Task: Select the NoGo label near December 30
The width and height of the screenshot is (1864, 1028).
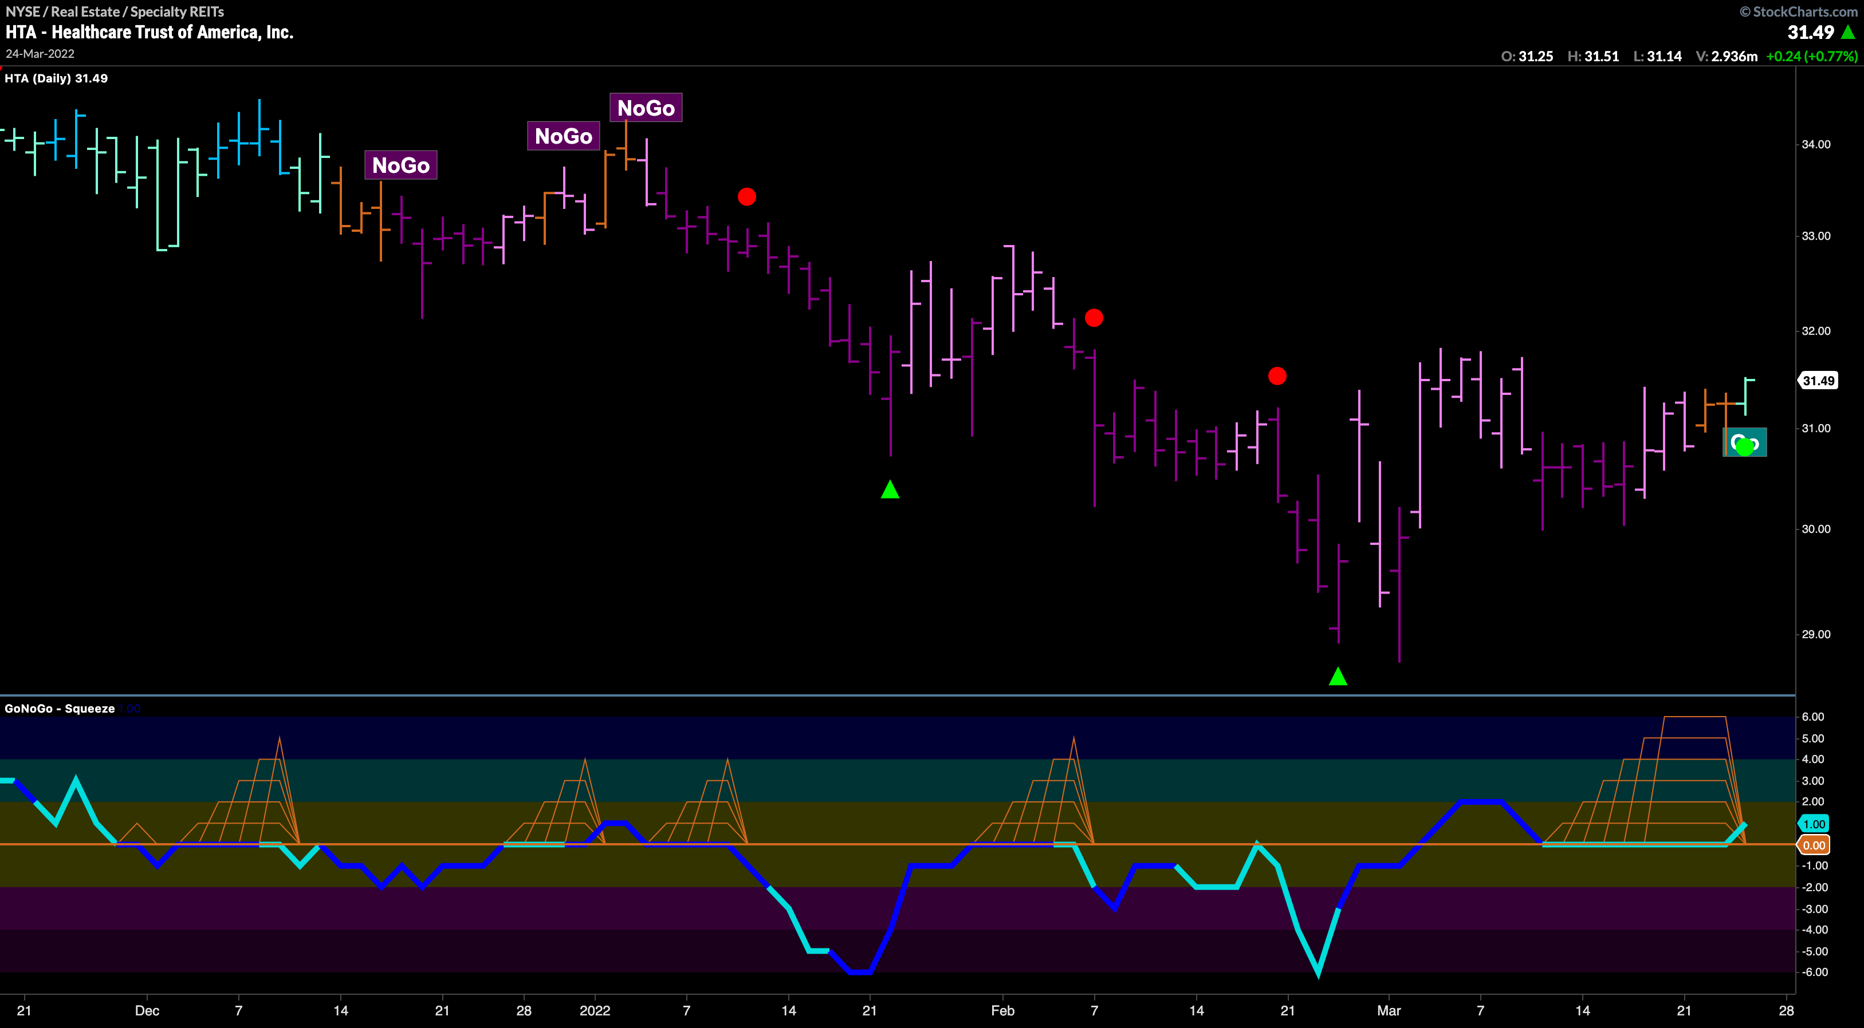Action: coord(564,135)
